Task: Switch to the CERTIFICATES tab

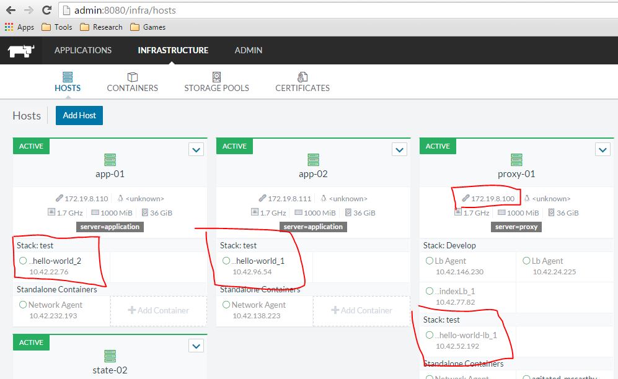Action: 302,82
